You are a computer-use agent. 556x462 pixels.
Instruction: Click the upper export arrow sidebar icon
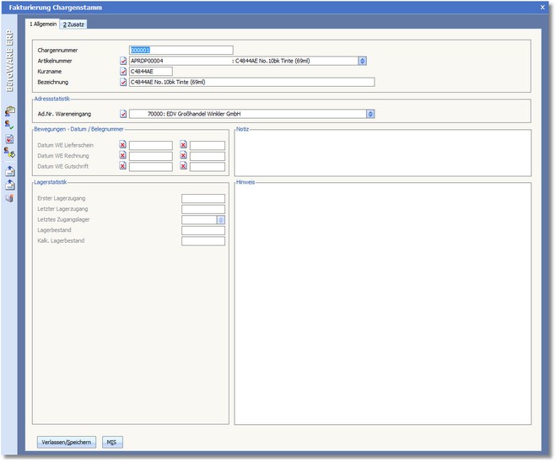[x=9, y=170]
